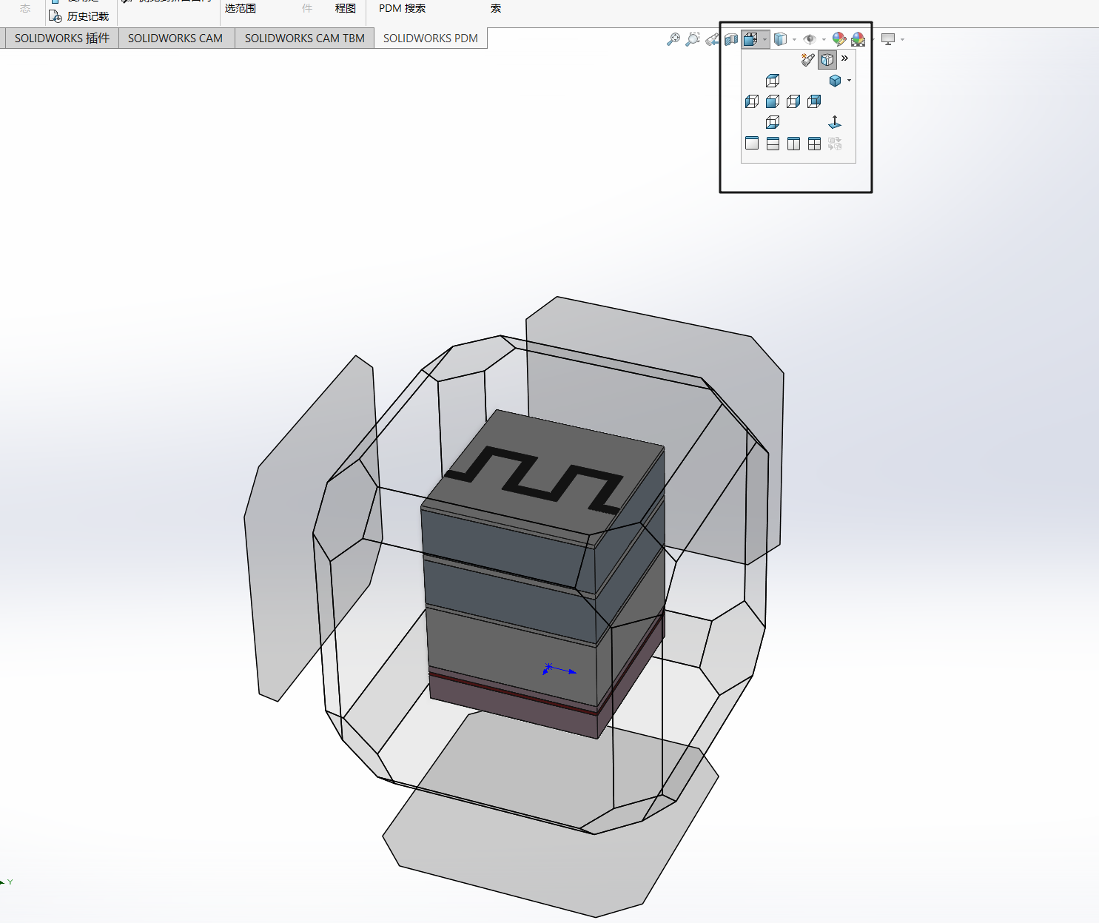Expand more views with double chevron
1099x923 pixels.
[845, 58]
